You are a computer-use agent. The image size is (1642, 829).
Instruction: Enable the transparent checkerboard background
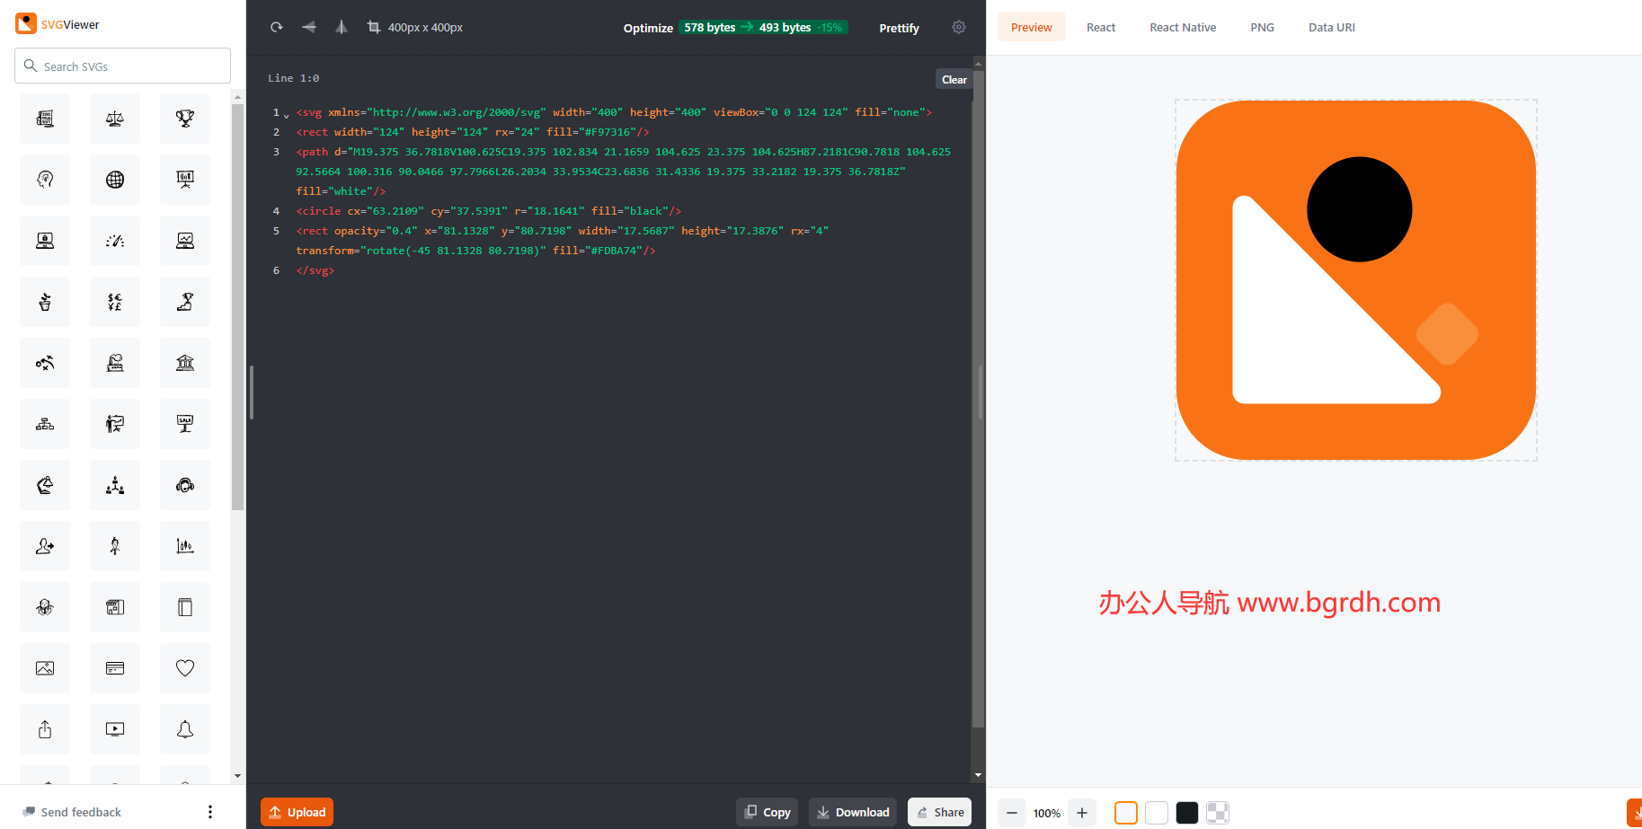(1218, 813)
